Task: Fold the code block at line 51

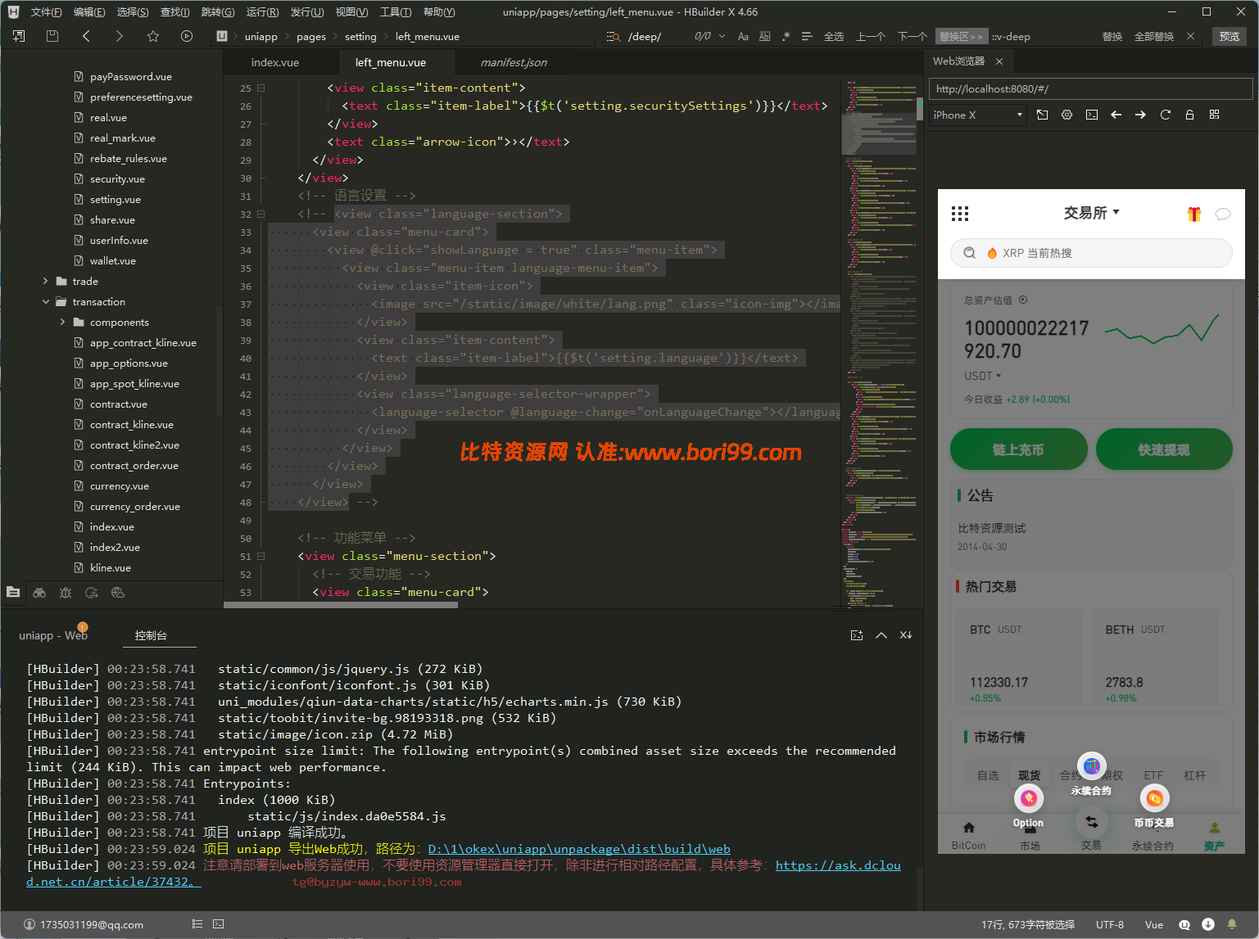Action: coord(261,556)
